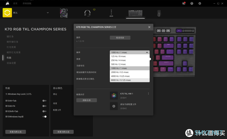Screen dimensions: 227x139
Task: Open the help question mark icon
Action: point(192,3)
